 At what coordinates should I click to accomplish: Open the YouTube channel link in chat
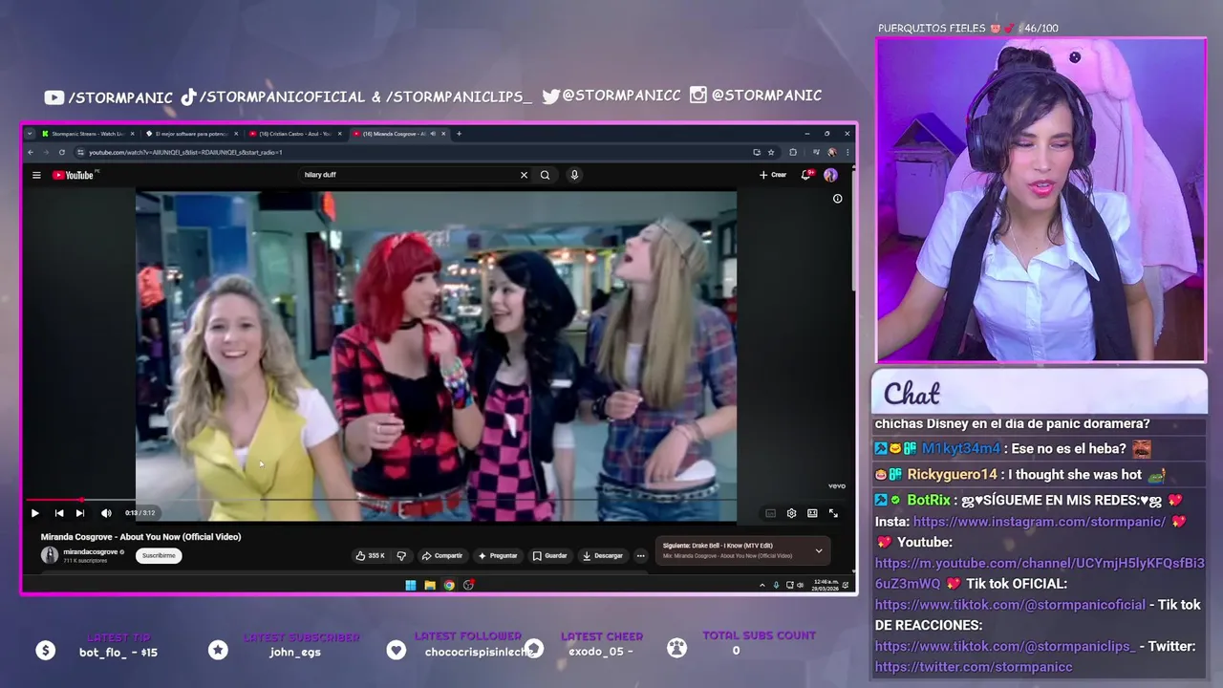pyautogui.click(x=1040, y=573)
